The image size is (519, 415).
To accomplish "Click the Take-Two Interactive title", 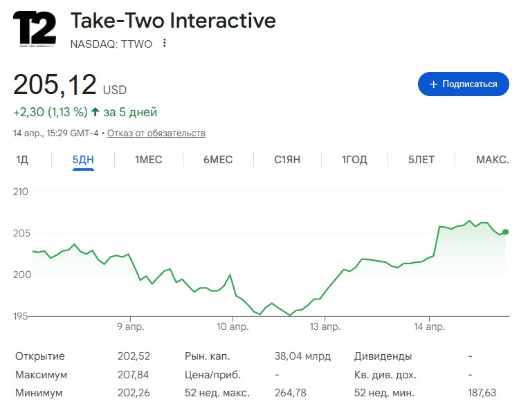I will pos(173,21).
